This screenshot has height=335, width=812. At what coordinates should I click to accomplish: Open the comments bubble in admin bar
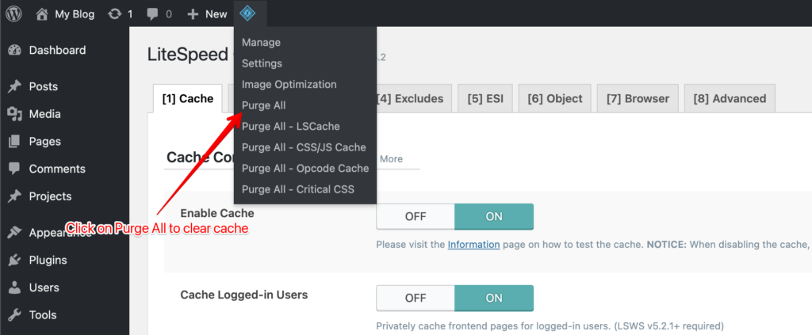pyautogui.click(x=152, y=14)
